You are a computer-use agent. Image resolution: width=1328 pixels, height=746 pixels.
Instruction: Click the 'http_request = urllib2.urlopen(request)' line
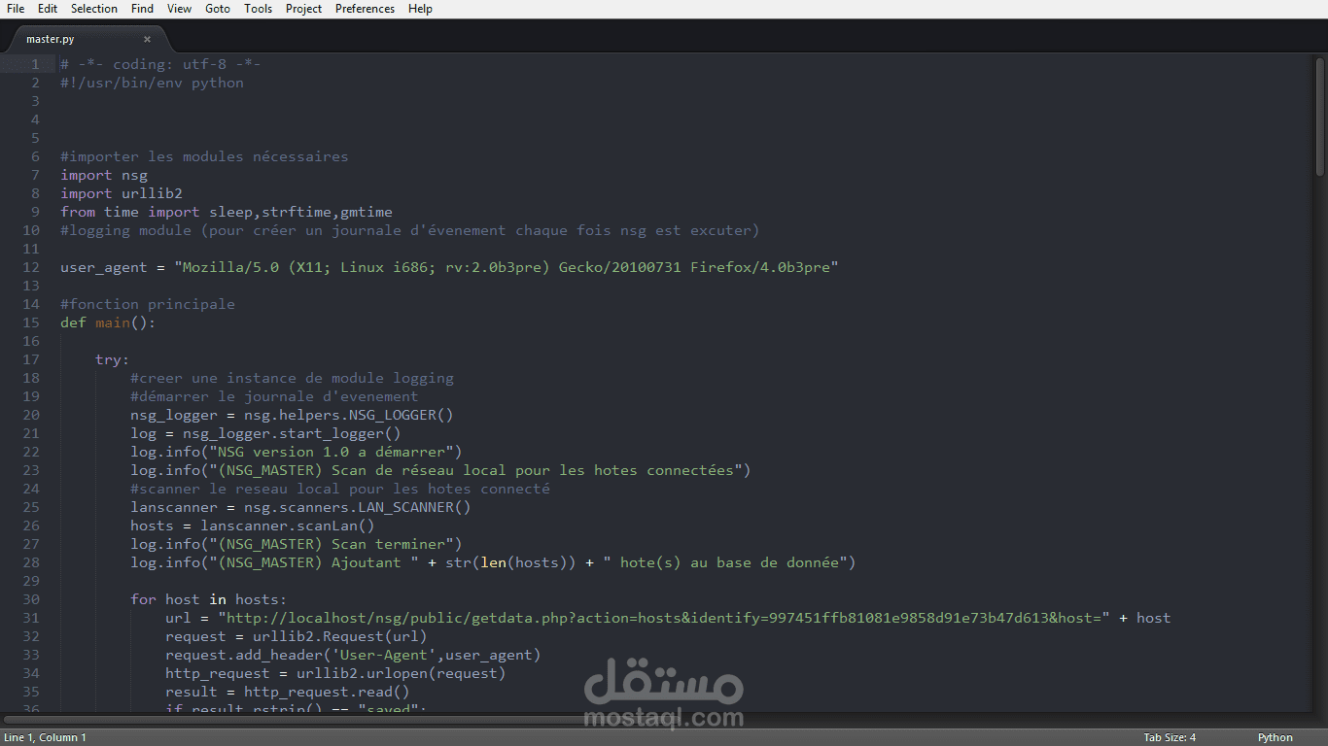pos(335,673)
